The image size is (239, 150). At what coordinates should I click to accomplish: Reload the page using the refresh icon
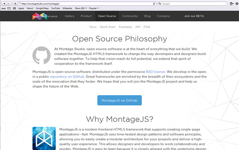click(154, 4)
